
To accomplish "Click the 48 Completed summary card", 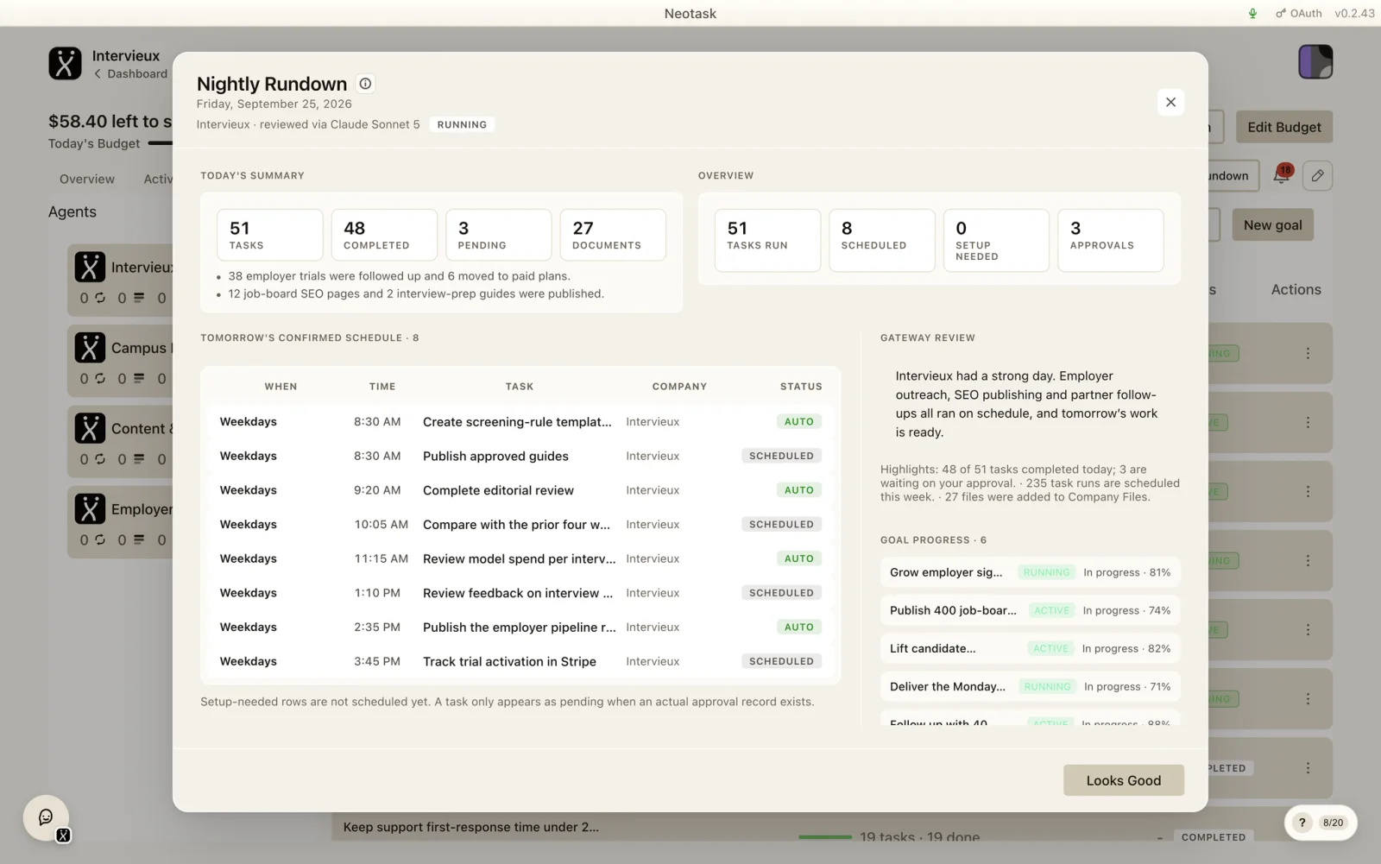I will point(384,235).
